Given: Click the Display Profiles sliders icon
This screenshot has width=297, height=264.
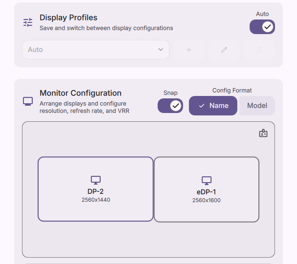Looking at the screenshot, I should [x=28, y=22].
